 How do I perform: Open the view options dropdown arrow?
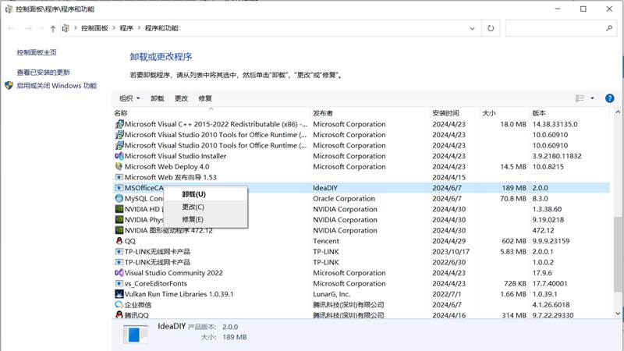pos(592,98)
